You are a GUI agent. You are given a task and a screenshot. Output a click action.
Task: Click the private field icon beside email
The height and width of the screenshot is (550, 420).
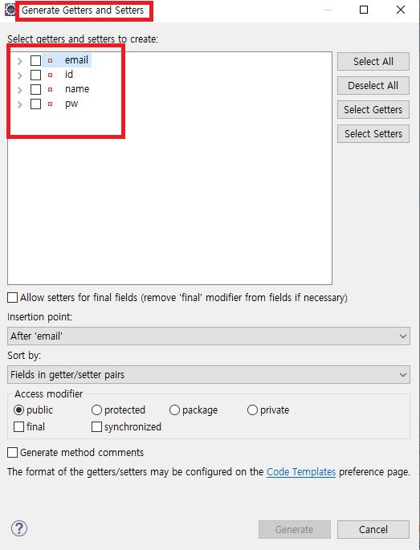(50, 60)
